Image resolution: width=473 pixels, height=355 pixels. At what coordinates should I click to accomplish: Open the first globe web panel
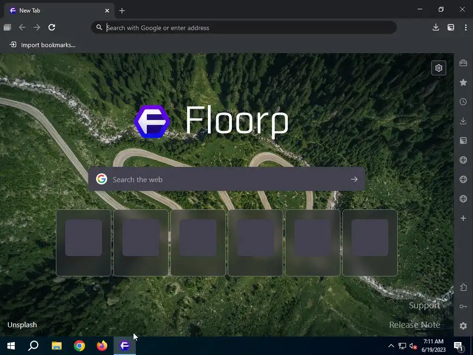pyautogui.click(x=463, y=160)
